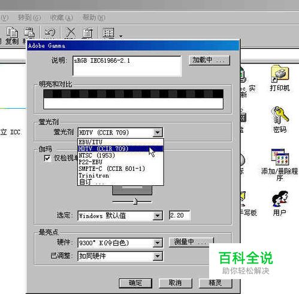Click the 确定 (OK) button
The height and width of the screenshot is (294, 299).
coord(135,283)
